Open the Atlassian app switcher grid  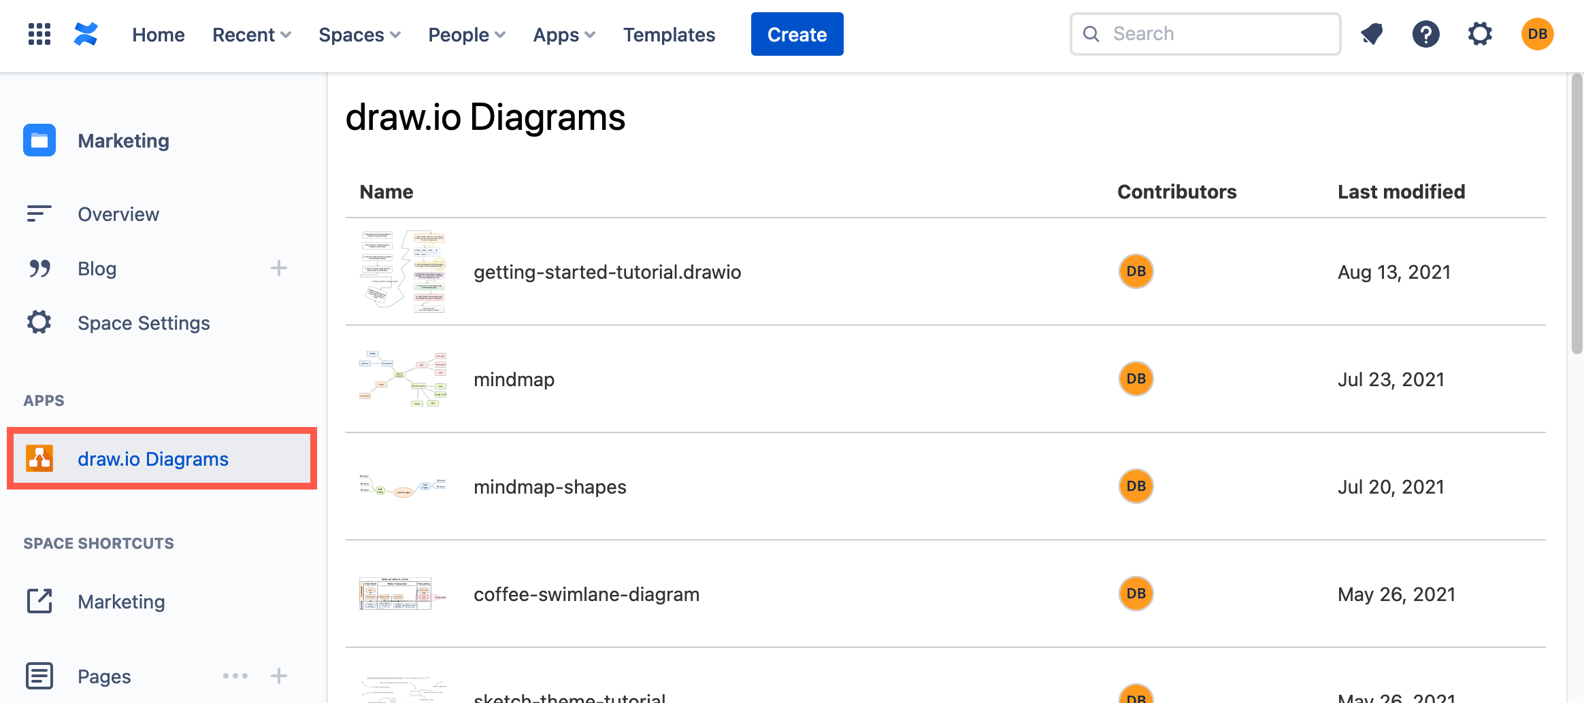coord(39,34)
